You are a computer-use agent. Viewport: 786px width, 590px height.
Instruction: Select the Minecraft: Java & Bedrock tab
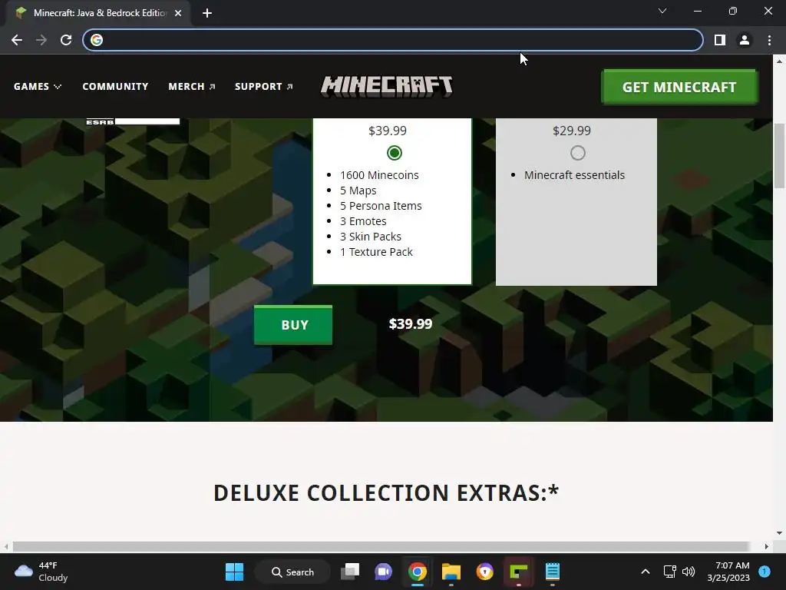99,13
